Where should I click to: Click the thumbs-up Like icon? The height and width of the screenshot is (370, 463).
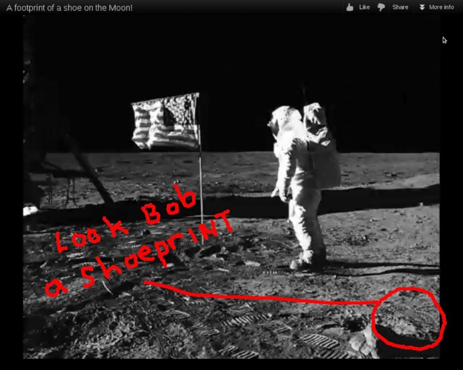(x=350, y=8)
